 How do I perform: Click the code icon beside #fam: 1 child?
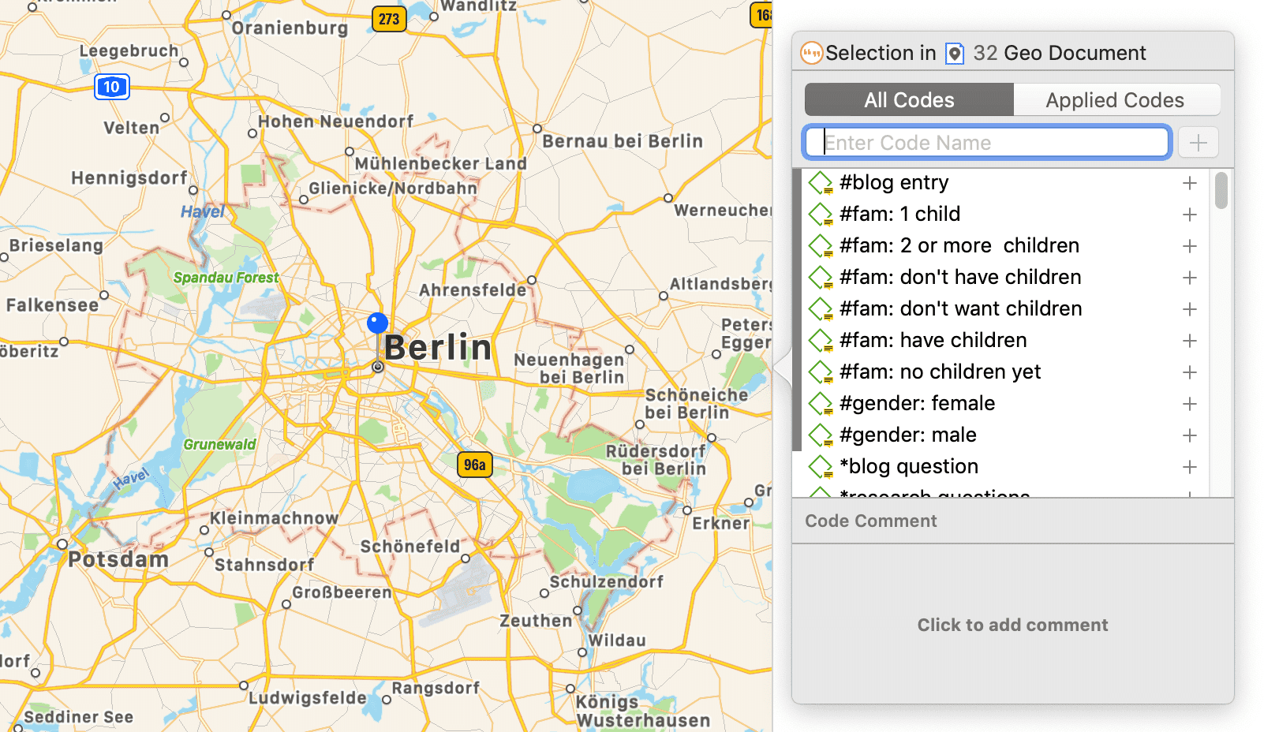(x=821, y=215)
